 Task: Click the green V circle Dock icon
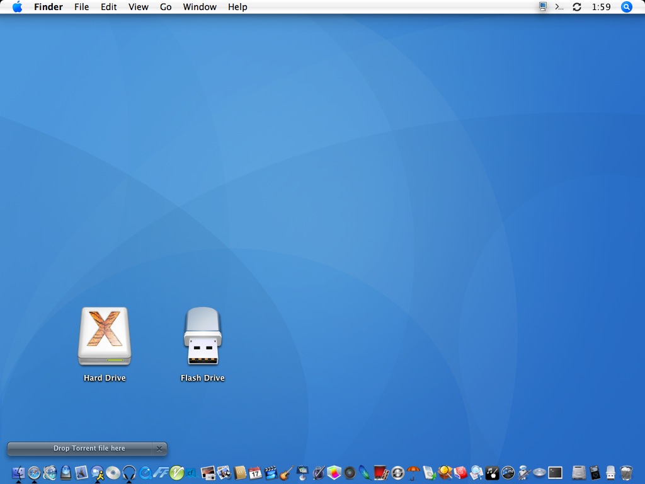point(176,473)
